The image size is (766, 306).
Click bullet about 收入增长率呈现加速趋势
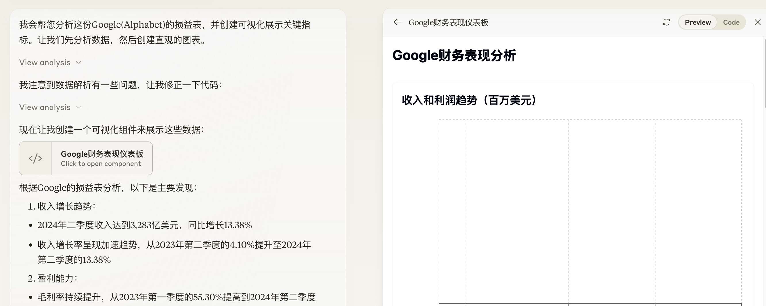(x=174, y=252)
